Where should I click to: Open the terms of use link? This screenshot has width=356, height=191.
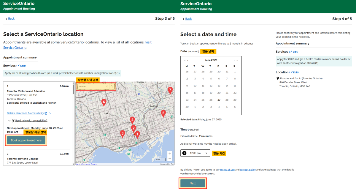tap(227, 170)
